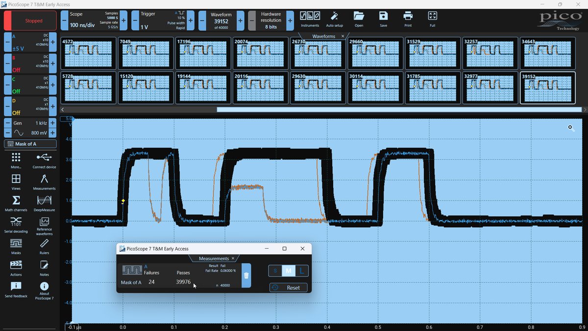588x331 pixels.
Task: Select waveform thumbnail 32257
Action: coord(490,53)
